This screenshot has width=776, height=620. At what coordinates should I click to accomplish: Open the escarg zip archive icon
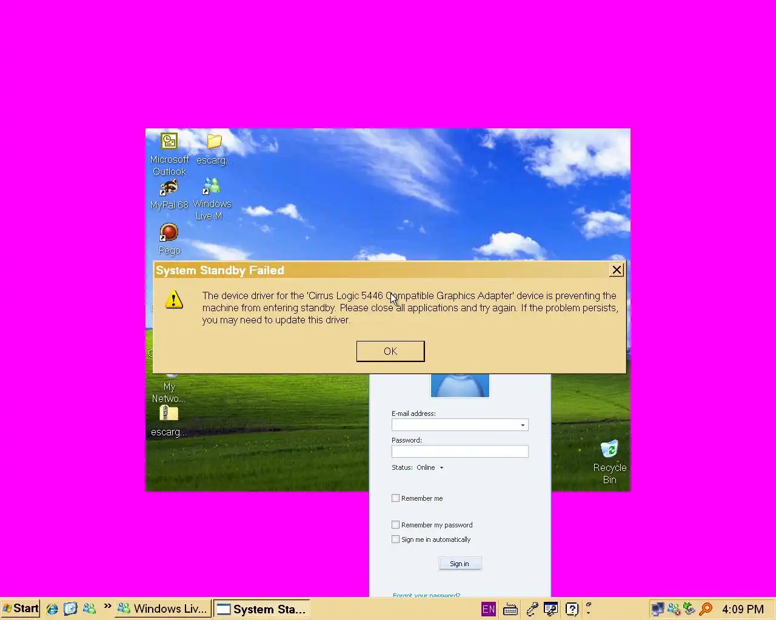(169, 421)
